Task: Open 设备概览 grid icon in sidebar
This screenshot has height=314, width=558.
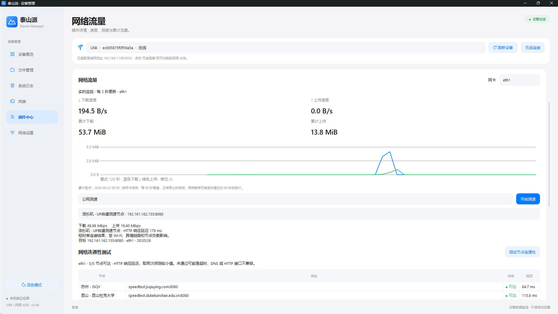Action: point(12,54)
